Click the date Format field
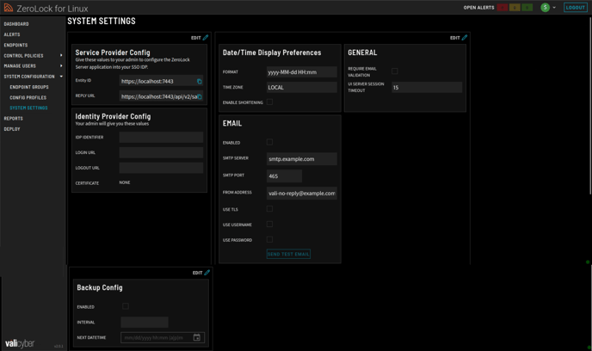 point(302,72)
